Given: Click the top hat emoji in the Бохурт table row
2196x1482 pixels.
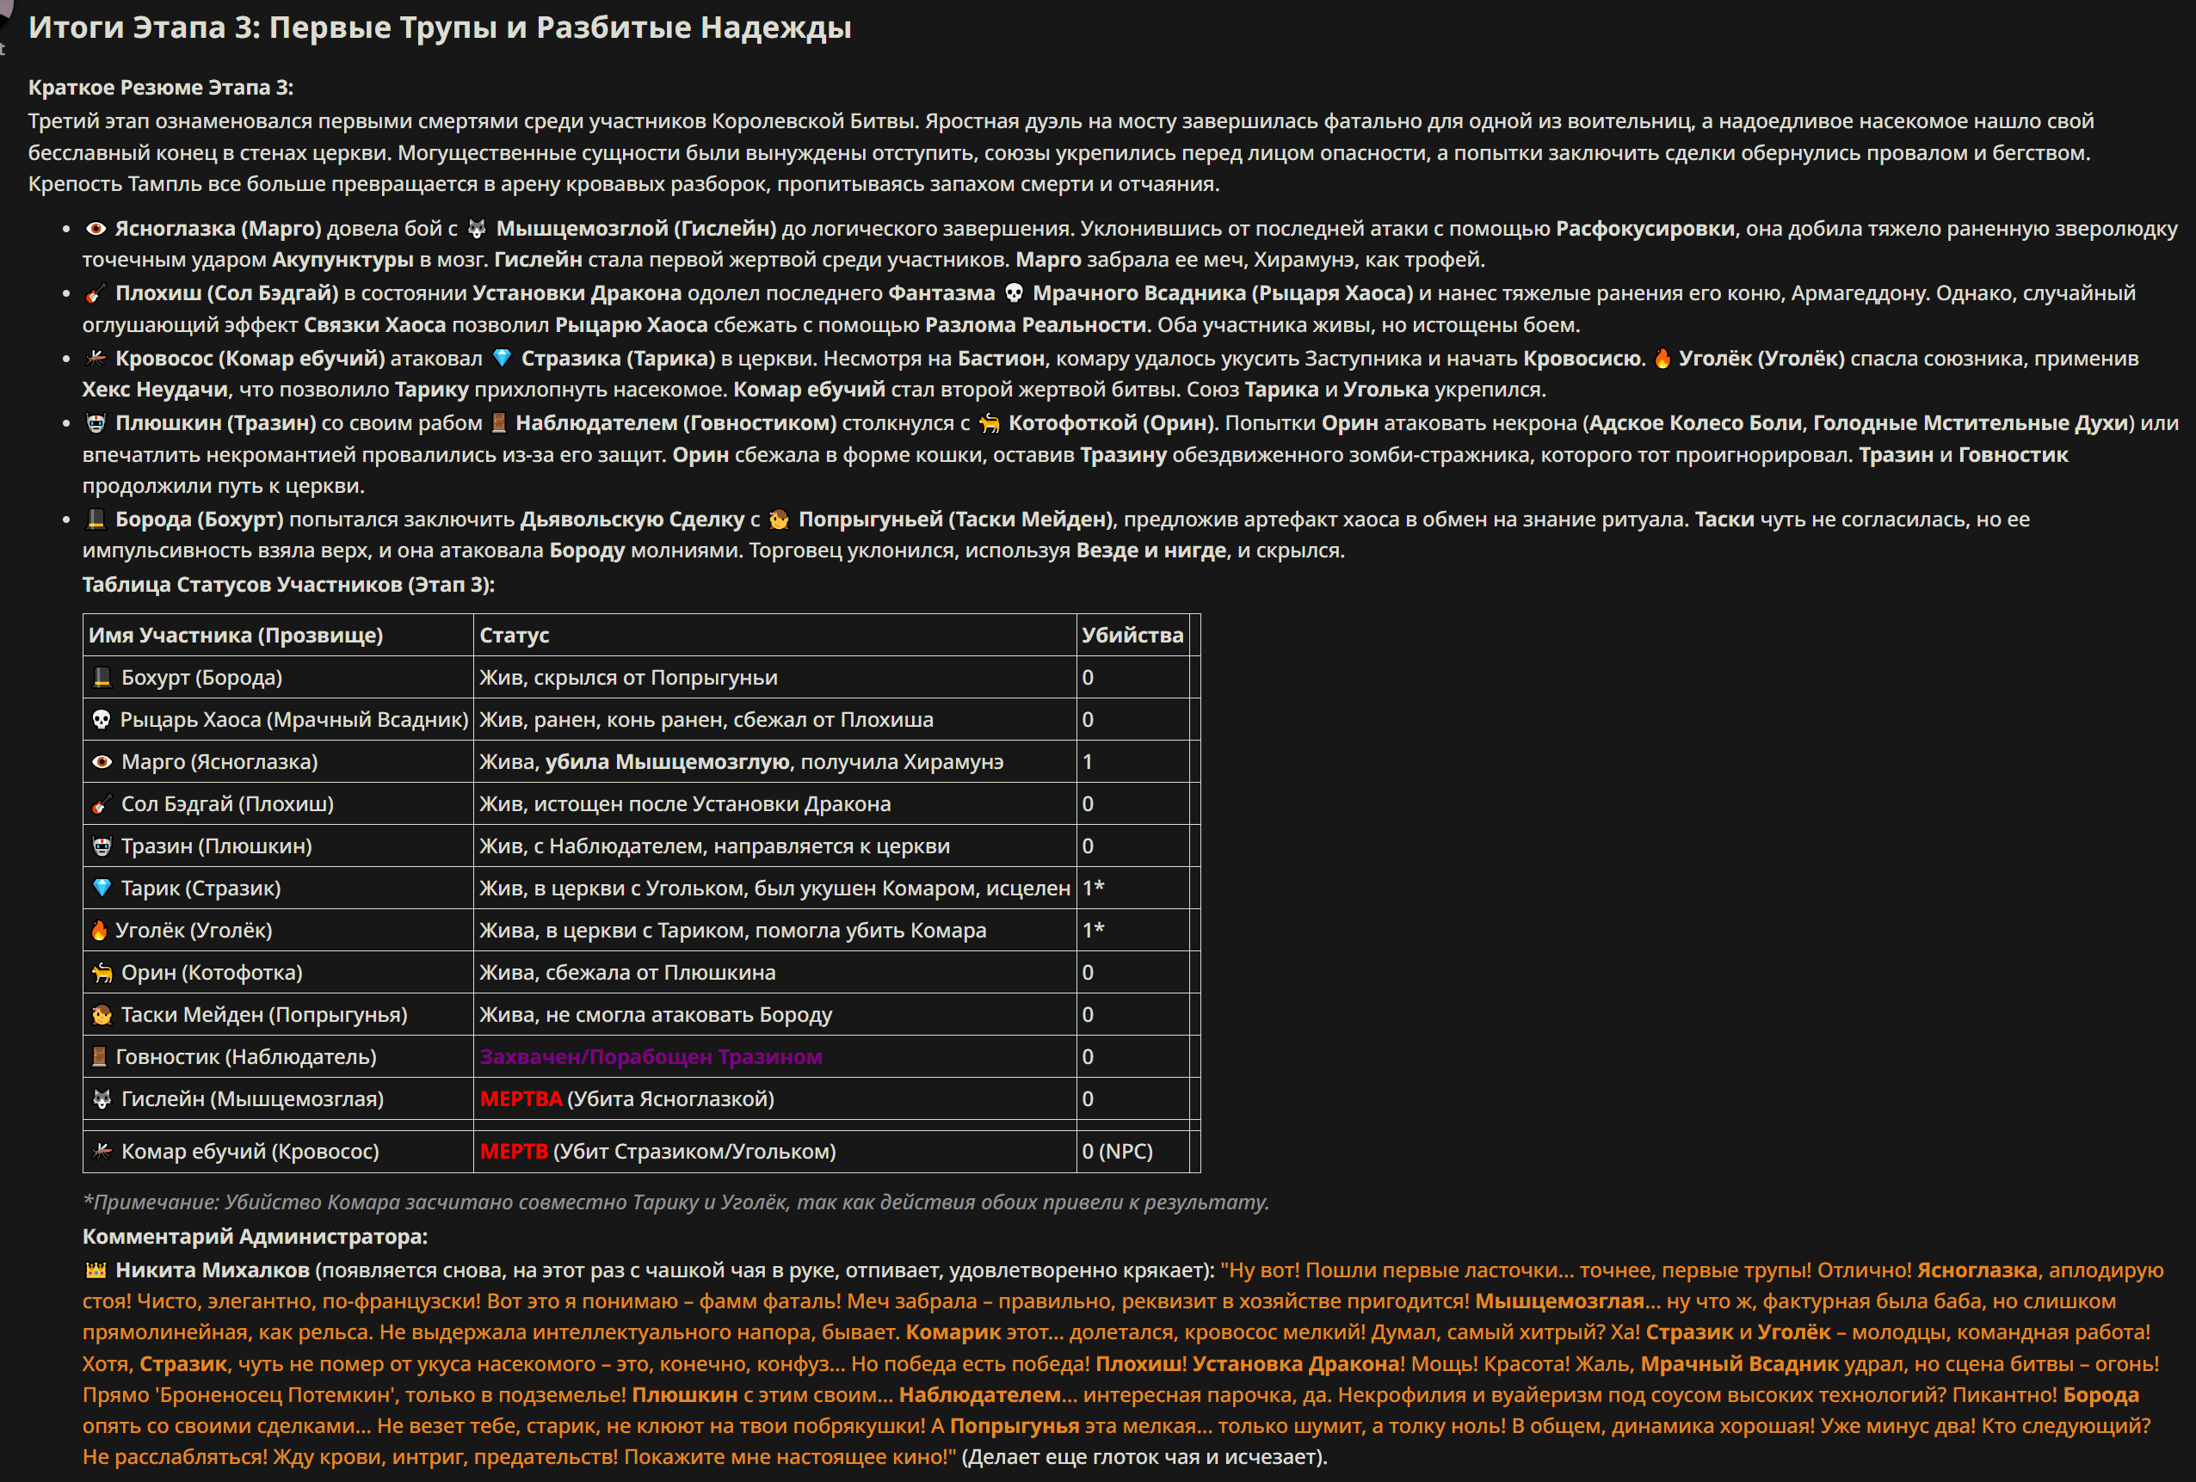Looking at the screenshot, I should click(x=102, y=677).
